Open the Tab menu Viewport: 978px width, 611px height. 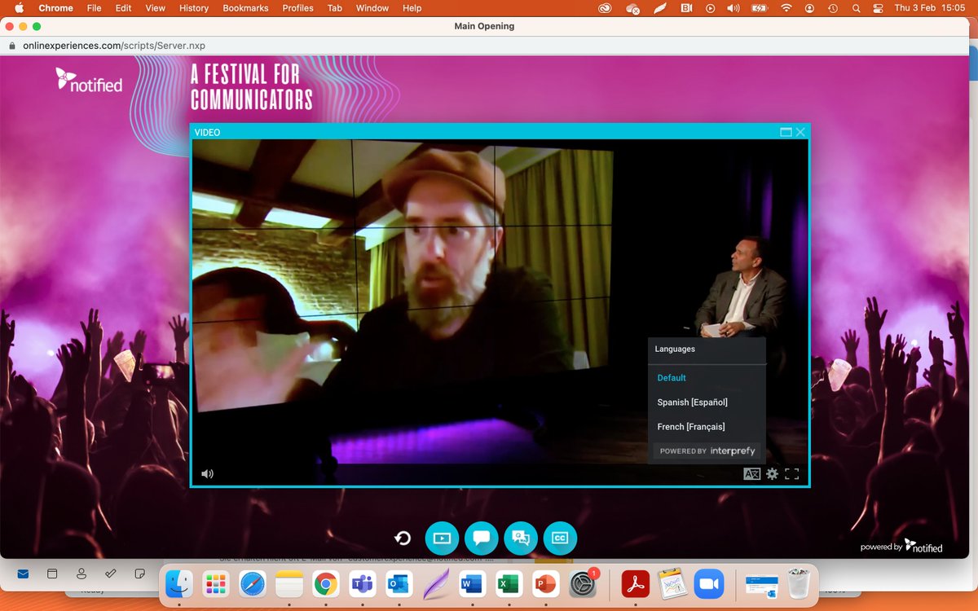pyautogui.click(x=335, y=8)
